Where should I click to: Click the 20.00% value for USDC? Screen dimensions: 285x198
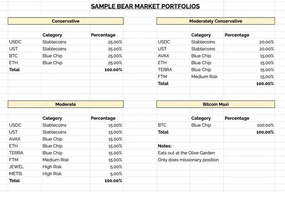tap(267, 42)
